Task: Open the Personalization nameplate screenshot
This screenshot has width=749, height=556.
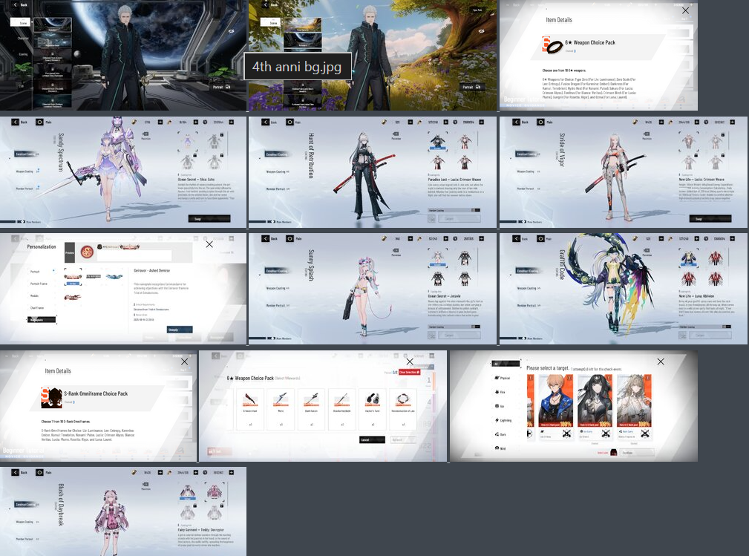Action: (123, 289)
